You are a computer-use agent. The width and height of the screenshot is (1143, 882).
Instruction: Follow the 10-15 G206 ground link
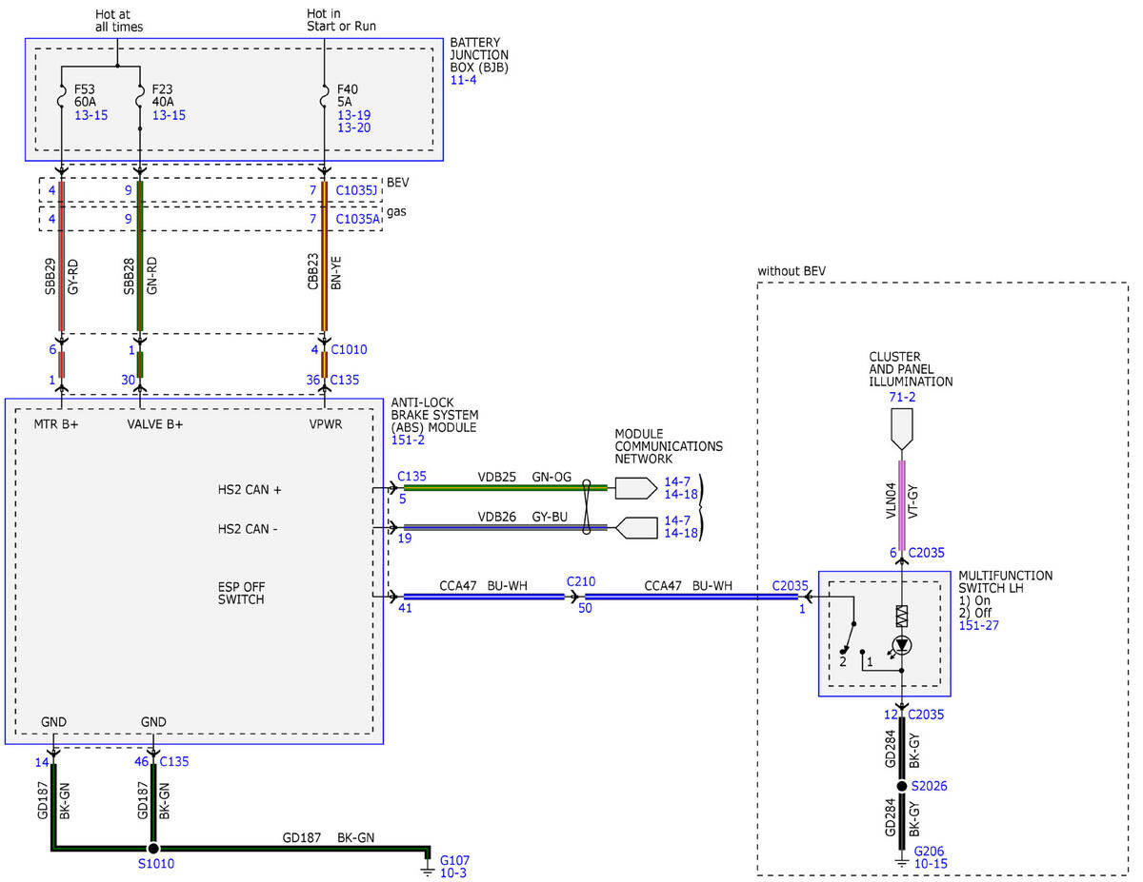tap(931, 863)
